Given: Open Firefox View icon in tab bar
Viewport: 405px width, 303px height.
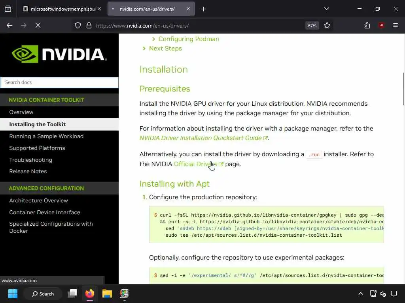Looking at the screenshot, I should 8,9.
